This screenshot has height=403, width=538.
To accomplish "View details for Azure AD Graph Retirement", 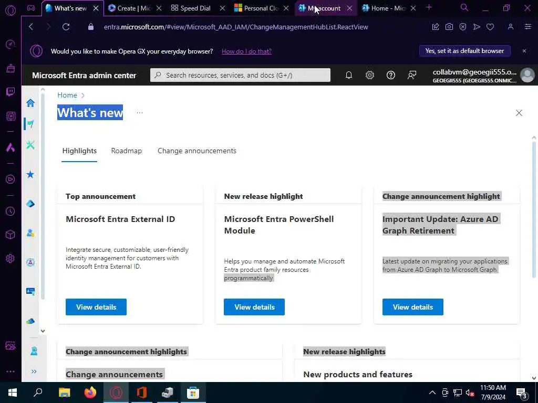I will click(x=413, y=307).
